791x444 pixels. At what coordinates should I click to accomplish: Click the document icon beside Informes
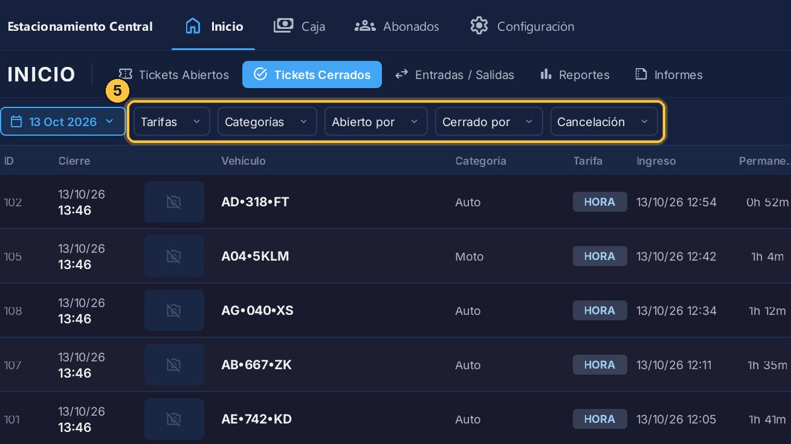tap(641, 74)
